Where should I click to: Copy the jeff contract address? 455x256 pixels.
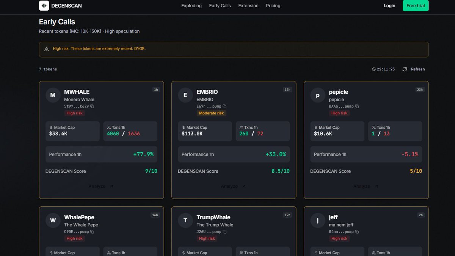coord(357,232)
